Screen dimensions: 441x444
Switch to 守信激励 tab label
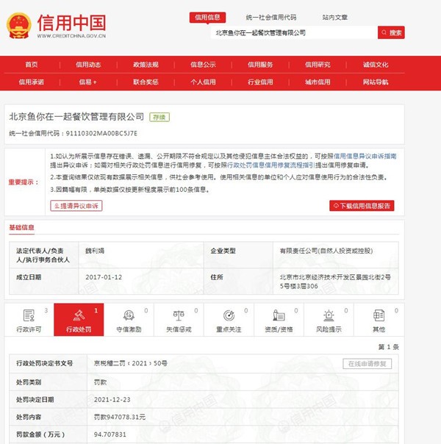[129, 329]
